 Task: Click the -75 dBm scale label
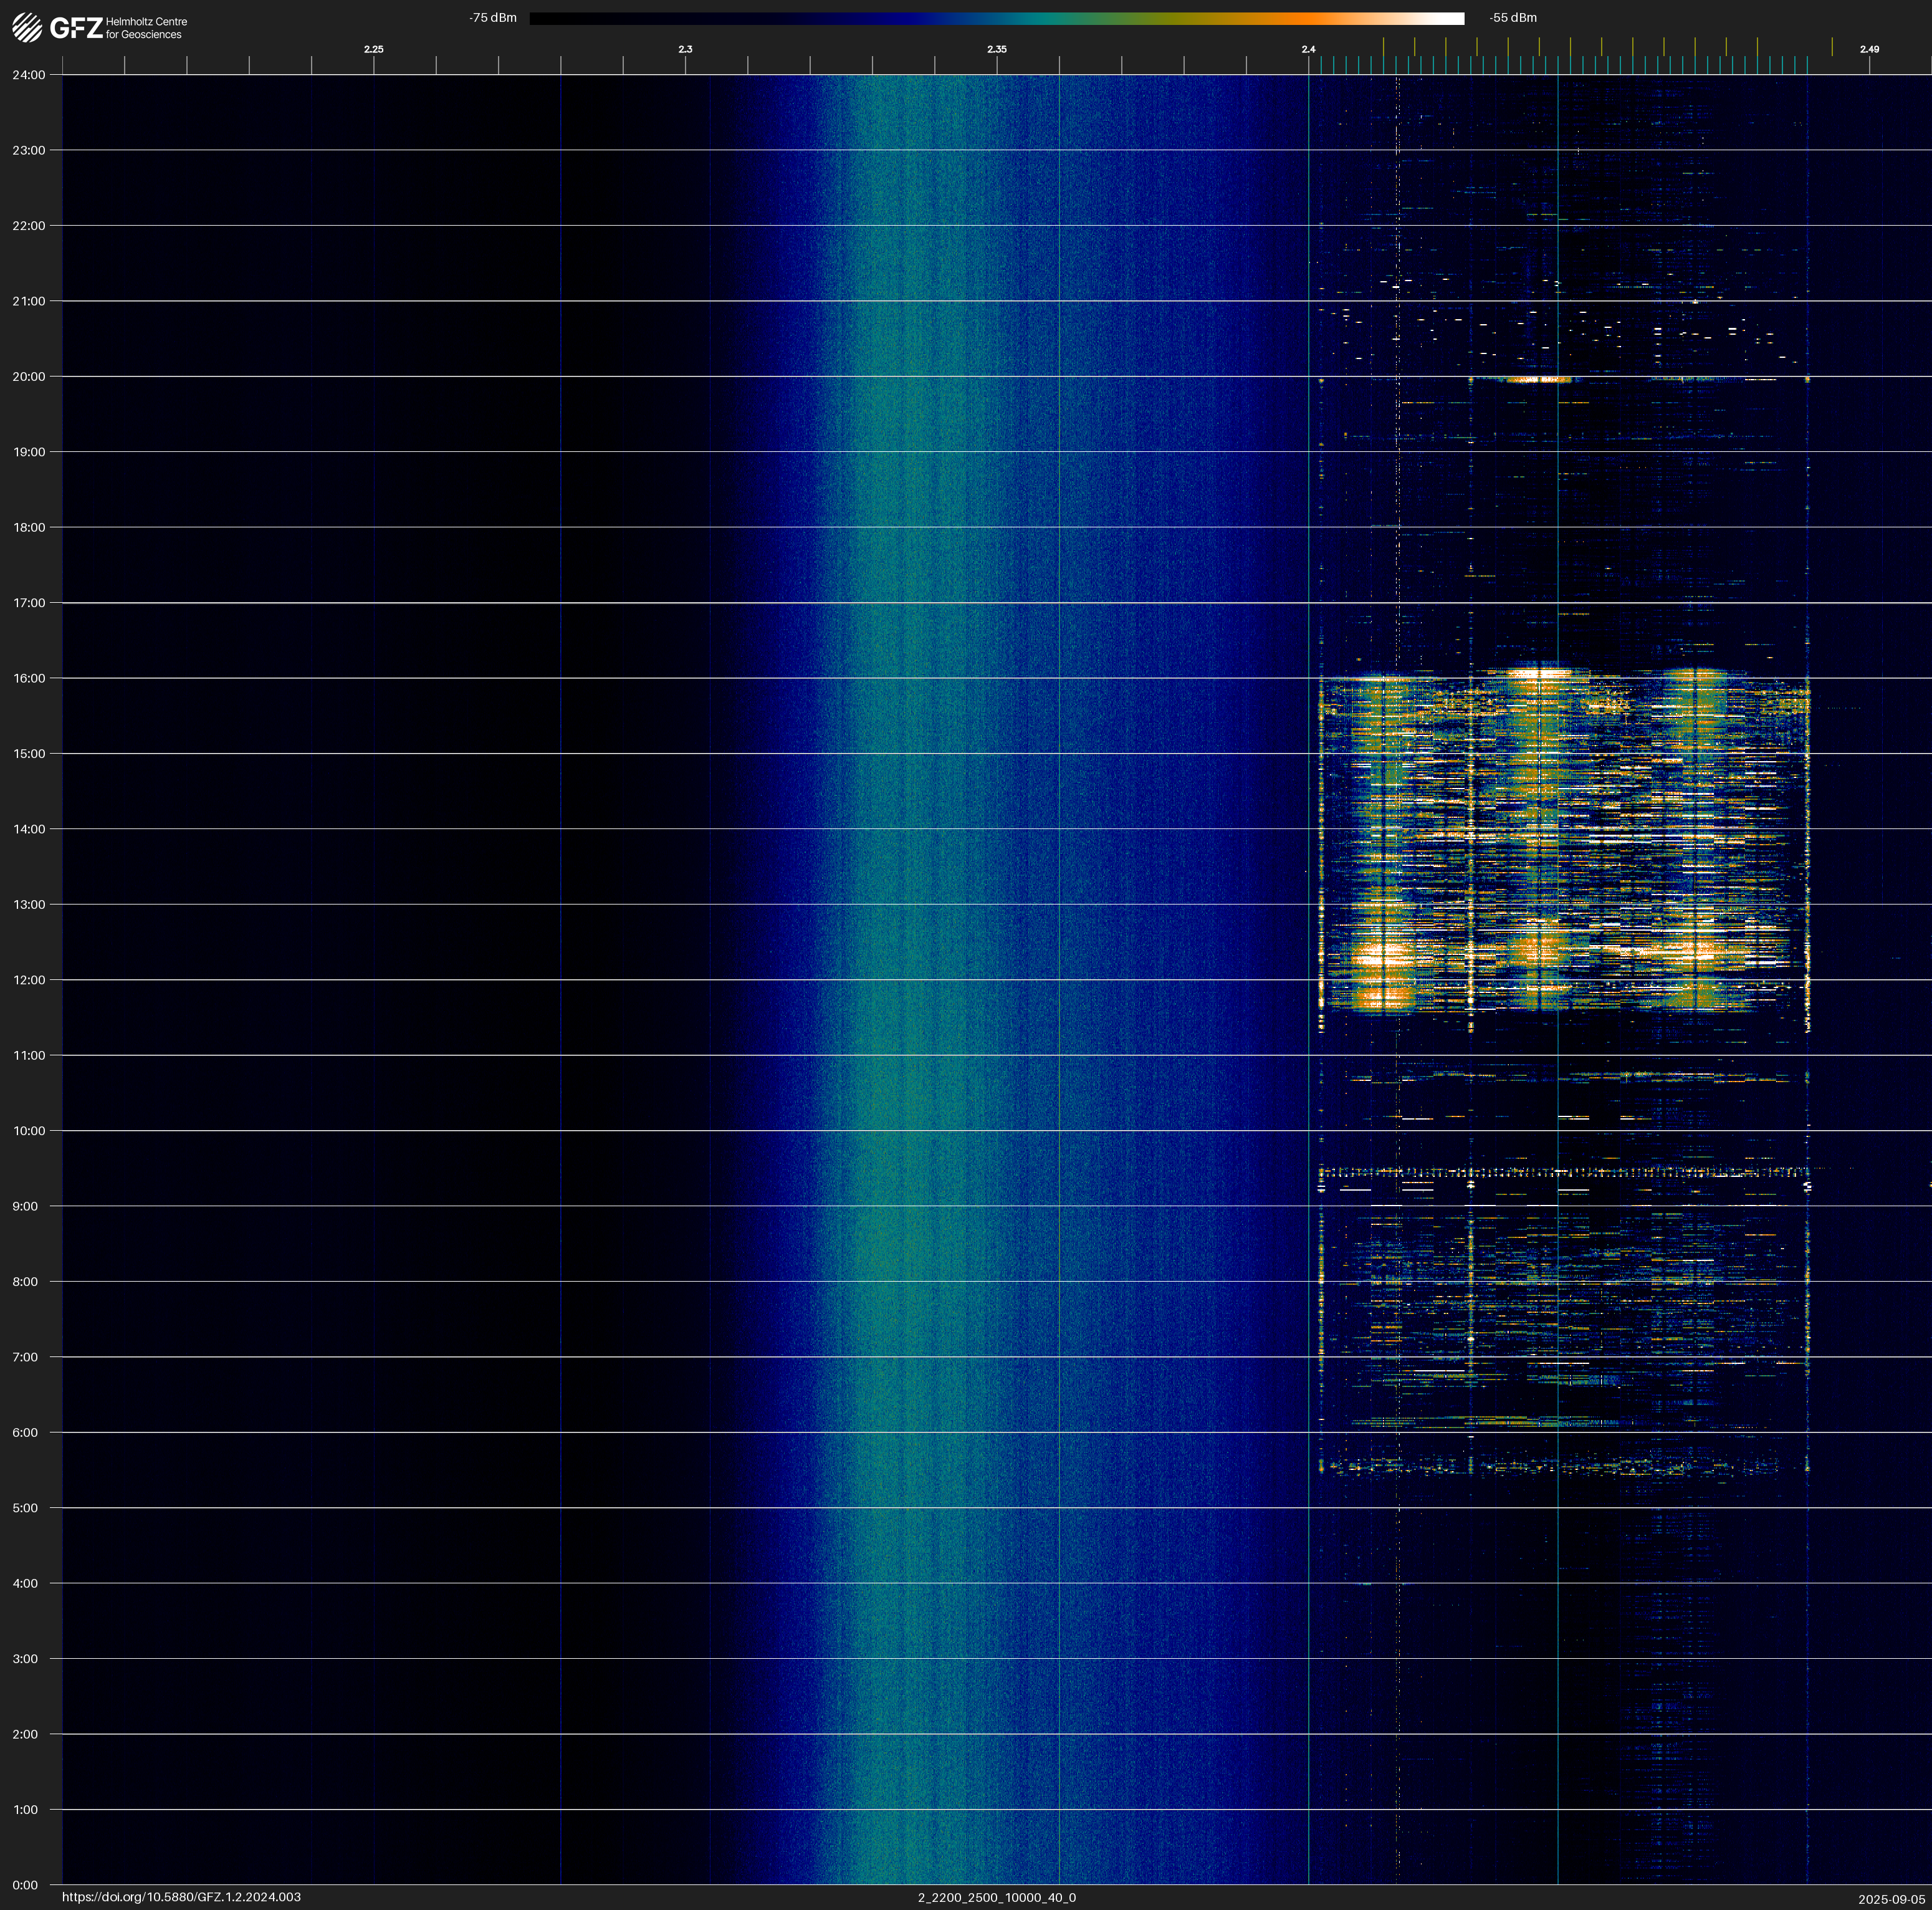point(493,18)
